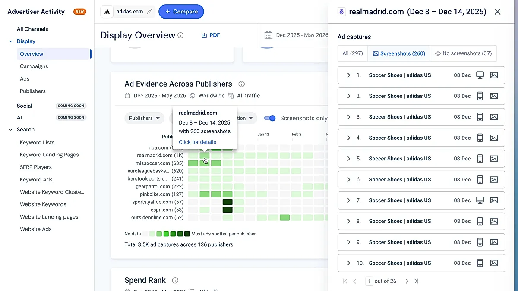
Task: Switch to the No screenshots (37) tab
Action: pyautogui.click(x=463, y=53)
